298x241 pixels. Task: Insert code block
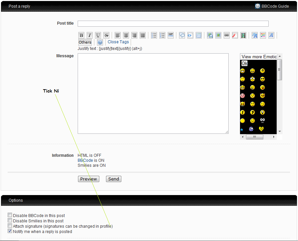tap(190, 35)
